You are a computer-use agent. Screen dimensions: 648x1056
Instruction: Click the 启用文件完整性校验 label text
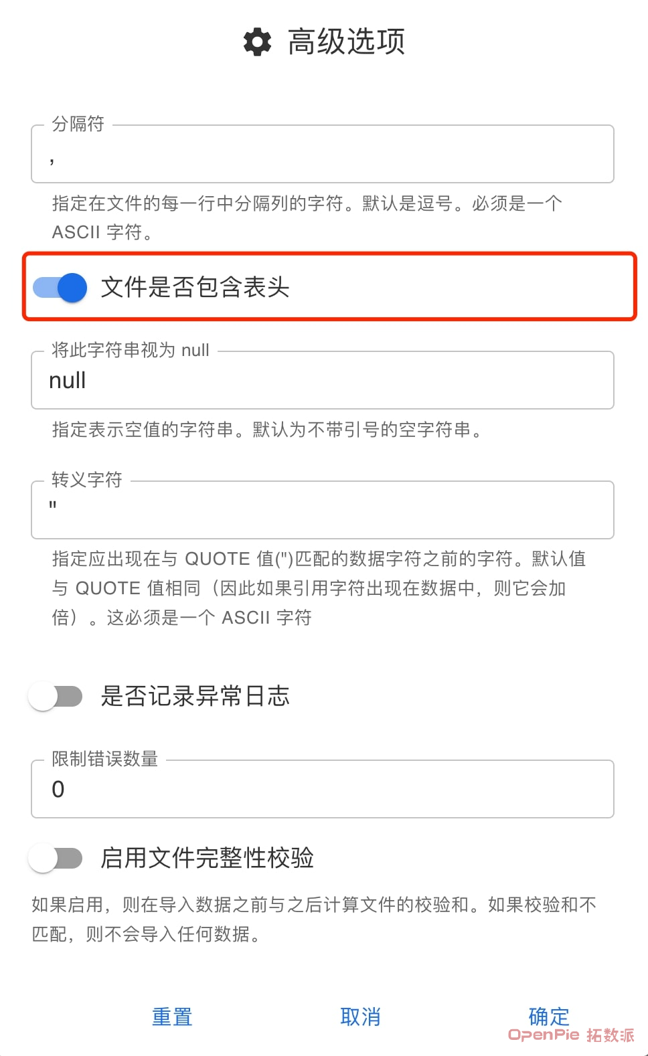pyautogui.click(x=207, y=858)
